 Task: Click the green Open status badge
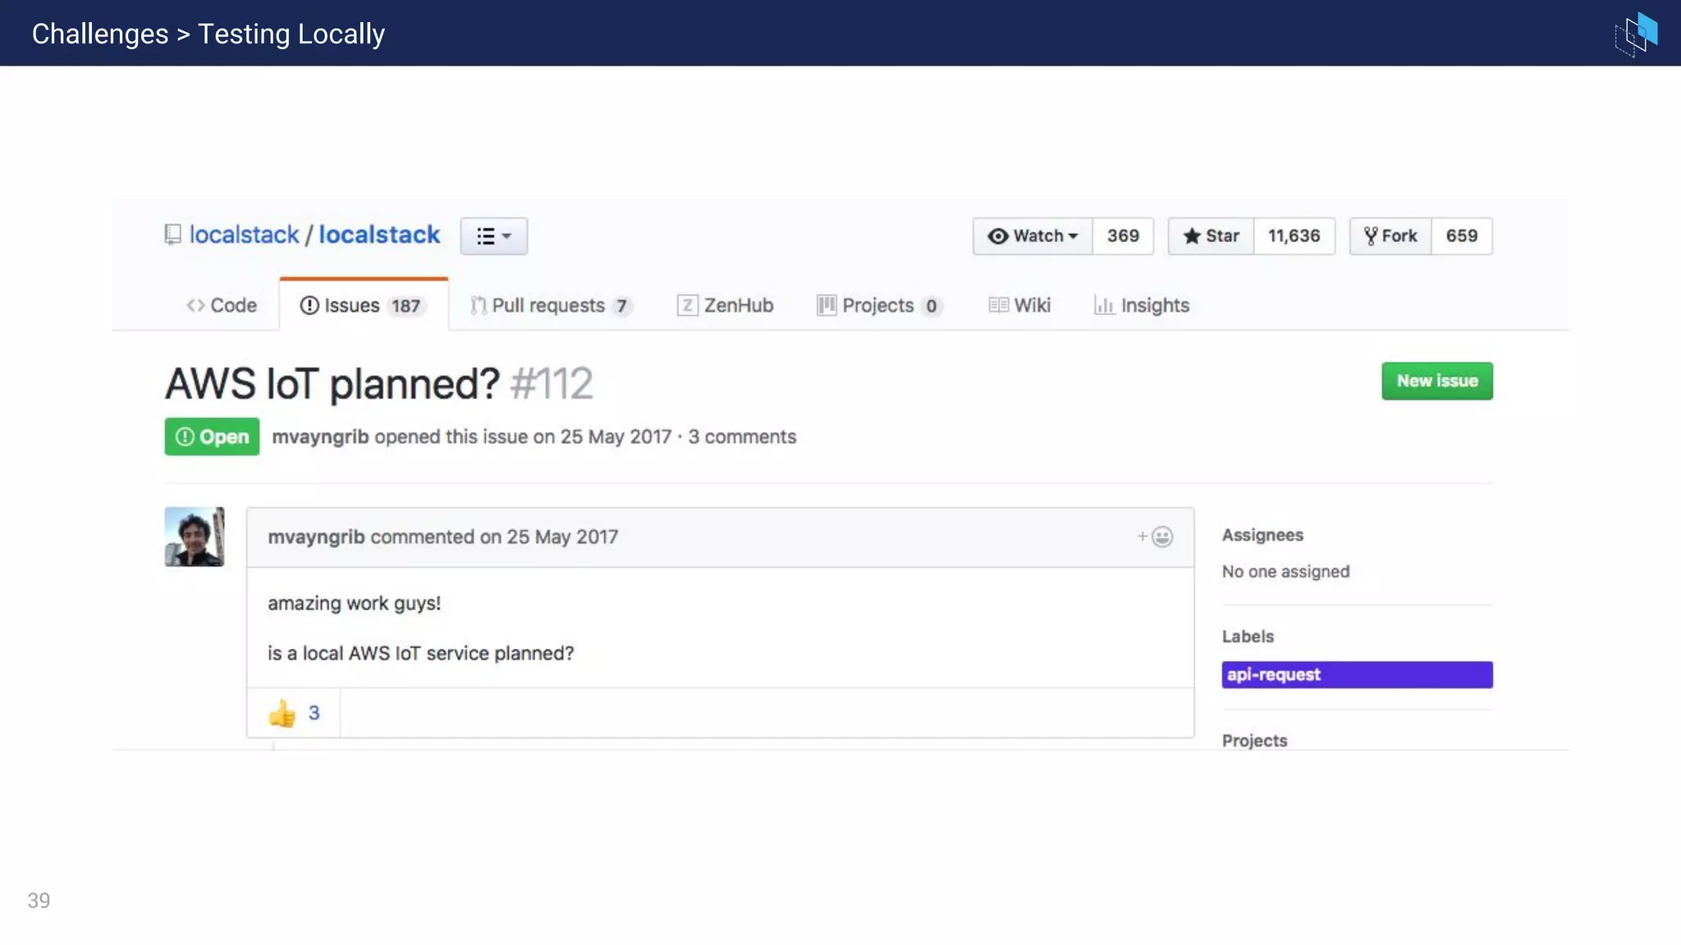click(212, 436)
